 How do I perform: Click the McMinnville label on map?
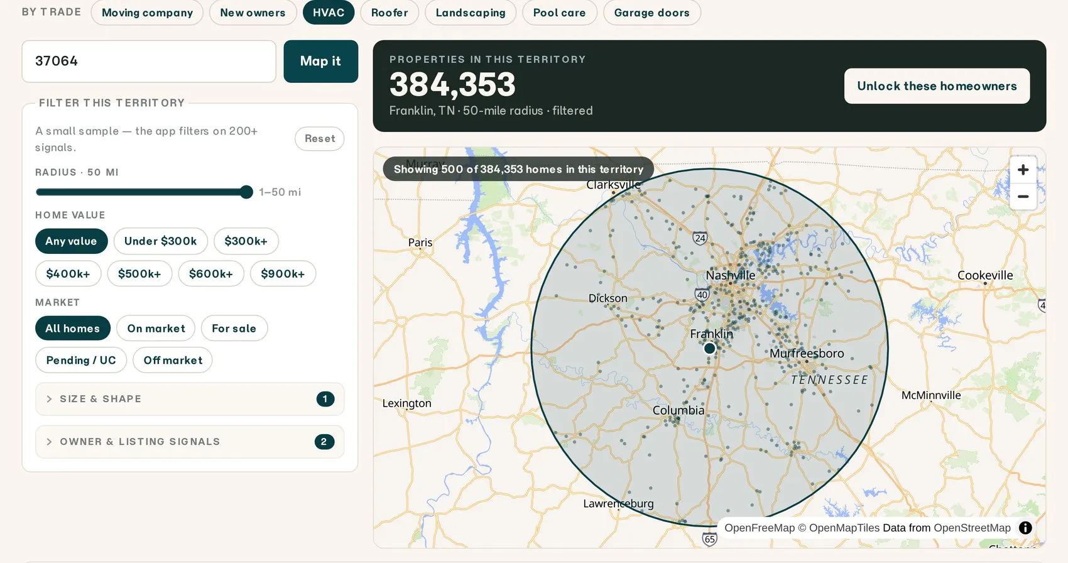pyautogui.click(x=931, y=395)
